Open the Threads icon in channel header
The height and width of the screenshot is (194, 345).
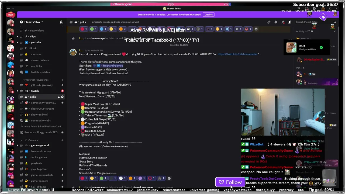click(269, 22)
